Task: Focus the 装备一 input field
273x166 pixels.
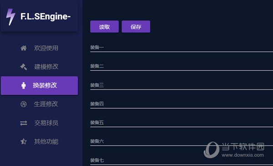Action: tap(182, 48)
